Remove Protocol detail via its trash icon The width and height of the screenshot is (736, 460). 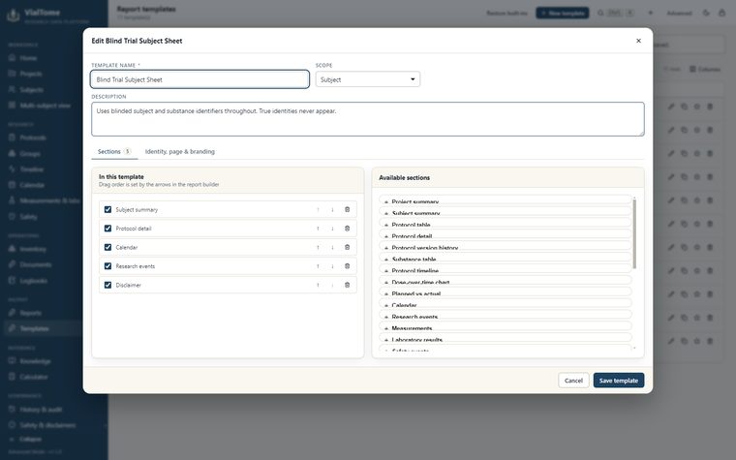[x=348, y=229]
